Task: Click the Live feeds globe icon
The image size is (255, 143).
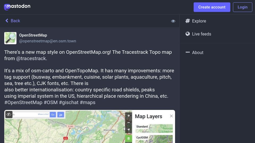Action: pyautogui.click(x=188, y=34)
